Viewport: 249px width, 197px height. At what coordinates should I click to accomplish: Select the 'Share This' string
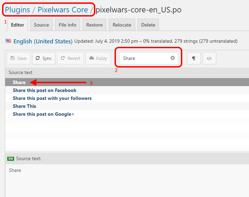coord(127,106)
